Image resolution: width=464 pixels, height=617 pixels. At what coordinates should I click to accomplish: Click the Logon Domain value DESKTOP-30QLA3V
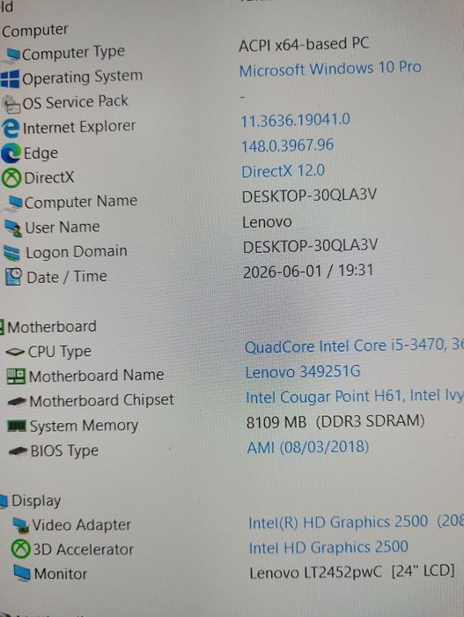[310, 246]
